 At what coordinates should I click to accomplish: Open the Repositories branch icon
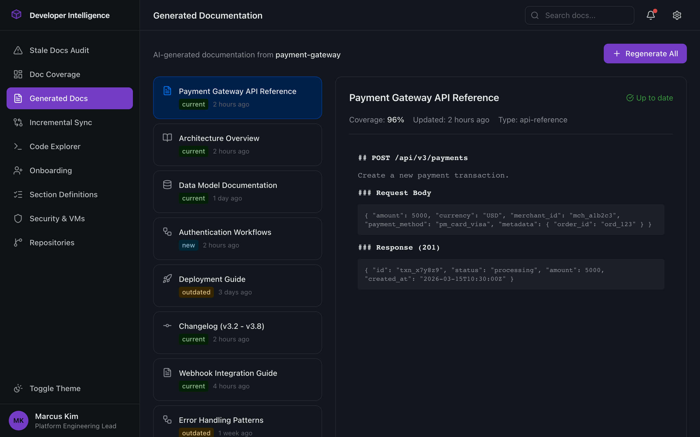click(18, 242)
